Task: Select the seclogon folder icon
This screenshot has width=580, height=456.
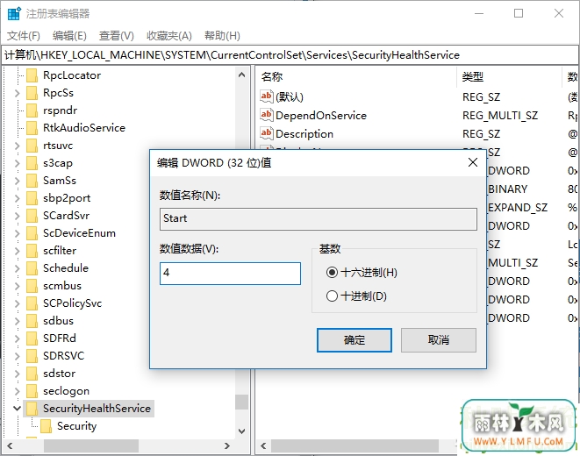Action: (32, 391)
